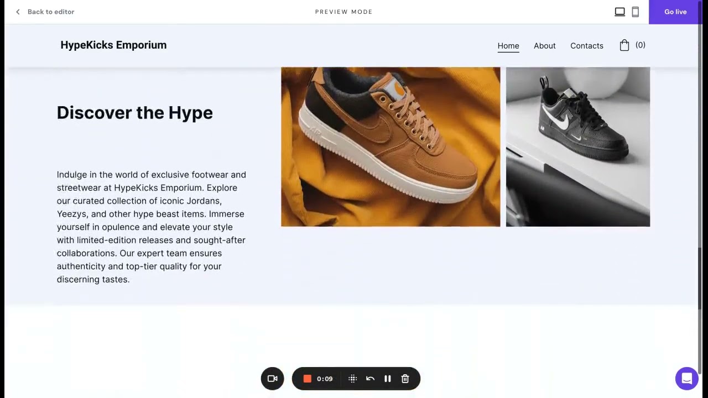Restart recording with the undo arrow
708x398 pixels.
coord(370,379)
